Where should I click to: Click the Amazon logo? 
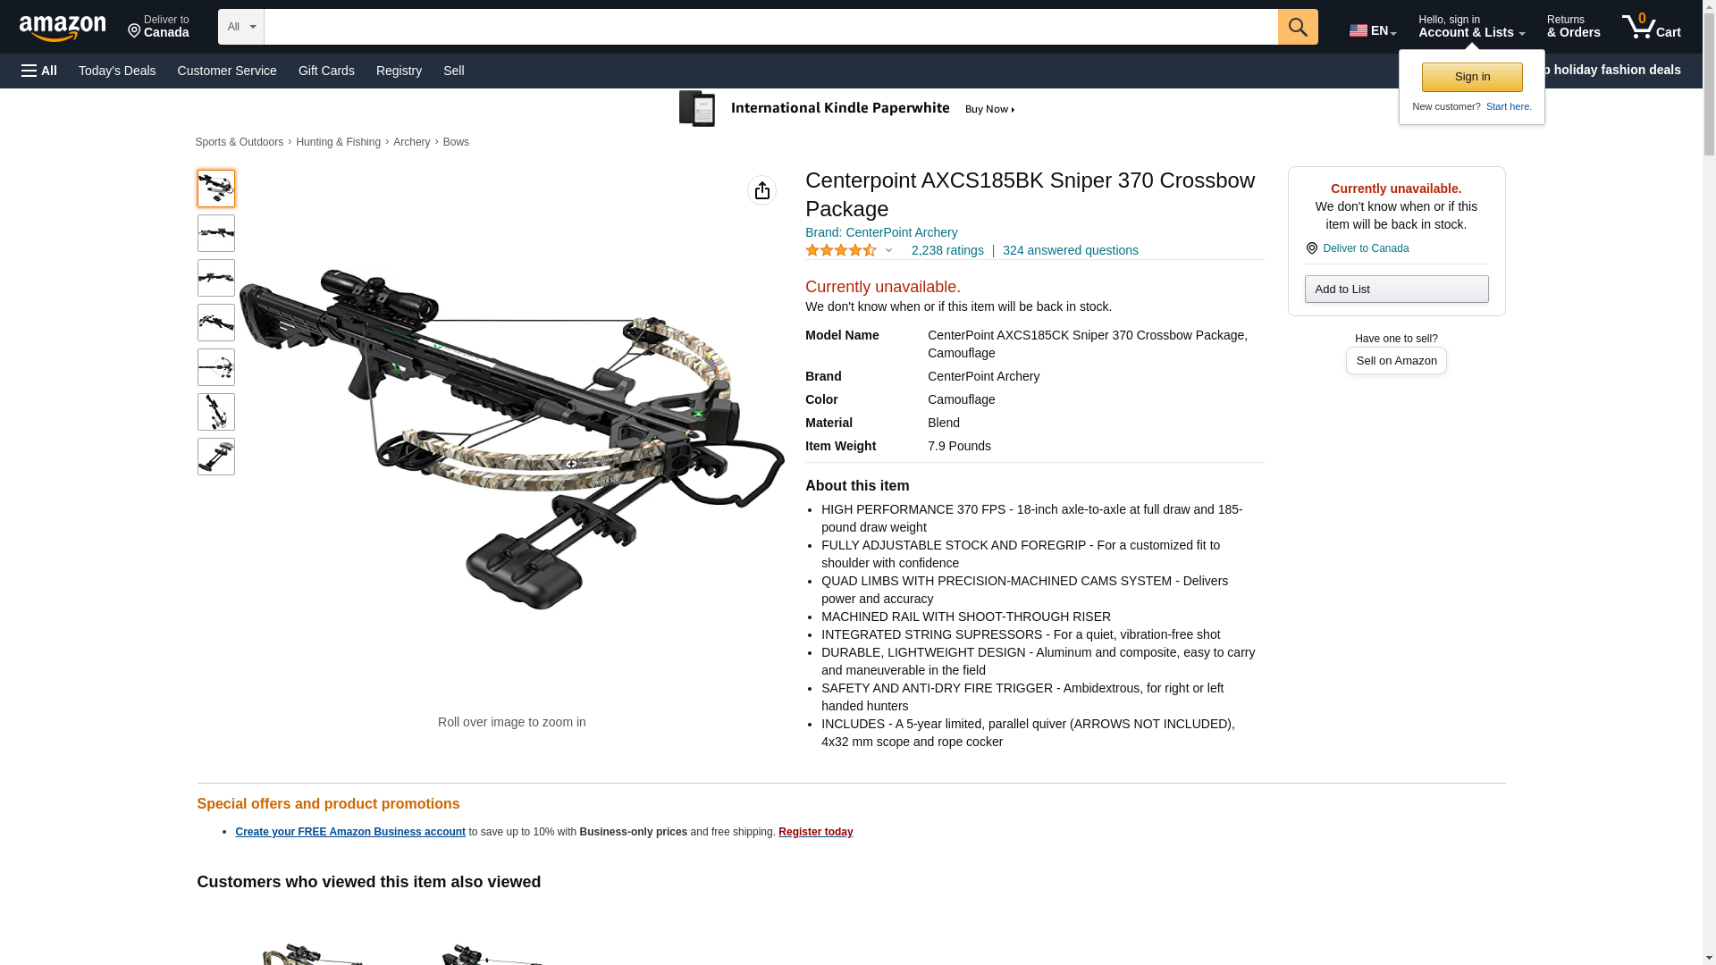tap(63, 28)
